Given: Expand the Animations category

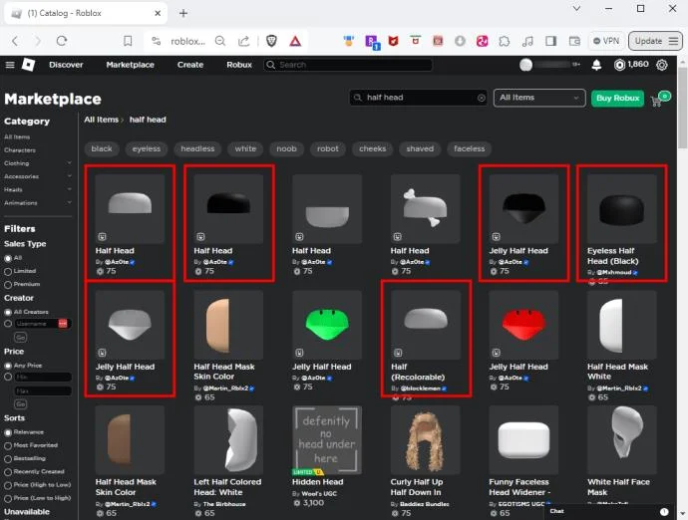Looking at the screenshot, I should pyautogui.click(x=70, y=202).
